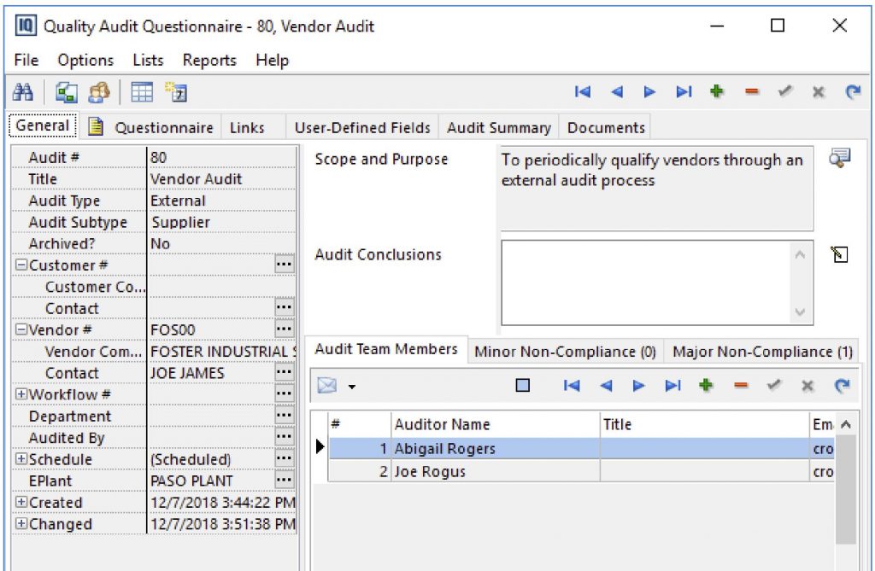This screenshot has width=875, height=571.
Task: Click the stop square icon in team toolbar
Action: click(x=523, y=386)
